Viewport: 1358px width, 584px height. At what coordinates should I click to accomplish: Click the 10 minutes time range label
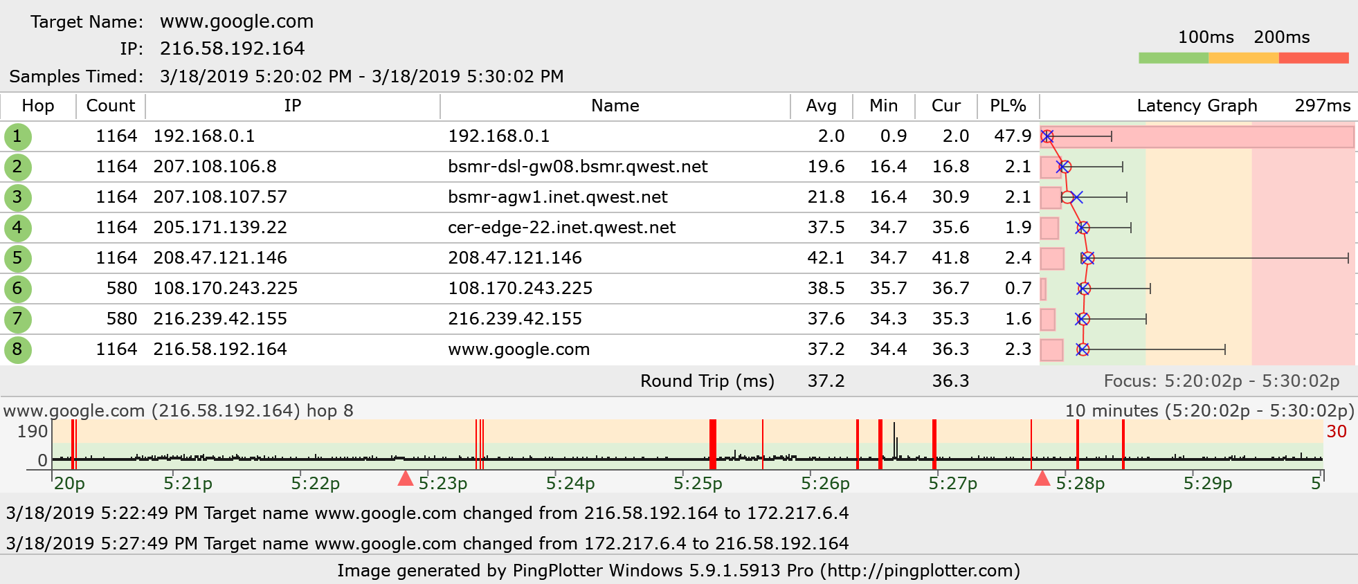[1209, 411]
